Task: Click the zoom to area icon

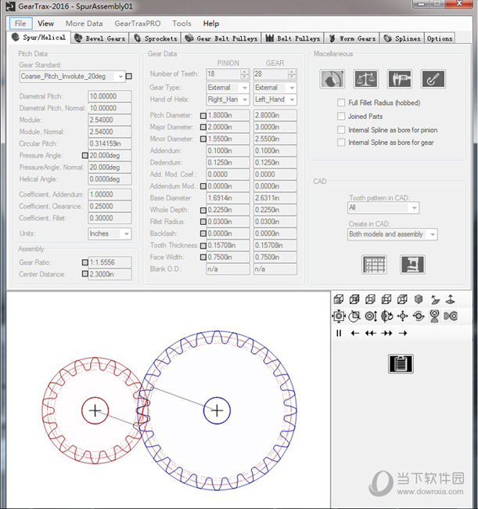Action: [354, 316]
